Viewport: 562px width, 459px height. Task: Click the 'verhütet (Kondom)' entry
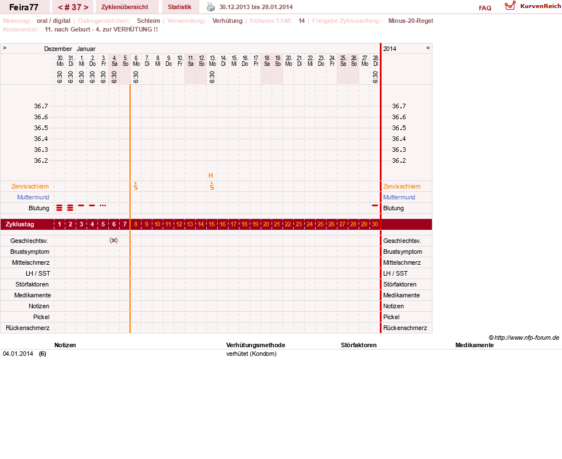coord(251,354)
